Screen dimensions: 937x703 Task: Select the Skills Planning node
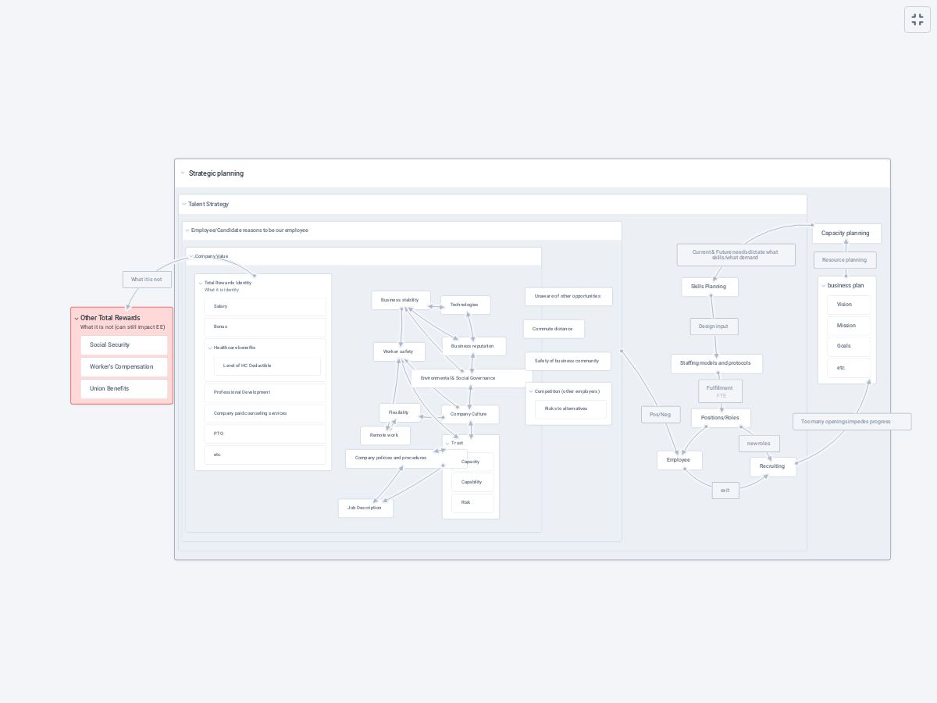point(708,287)
